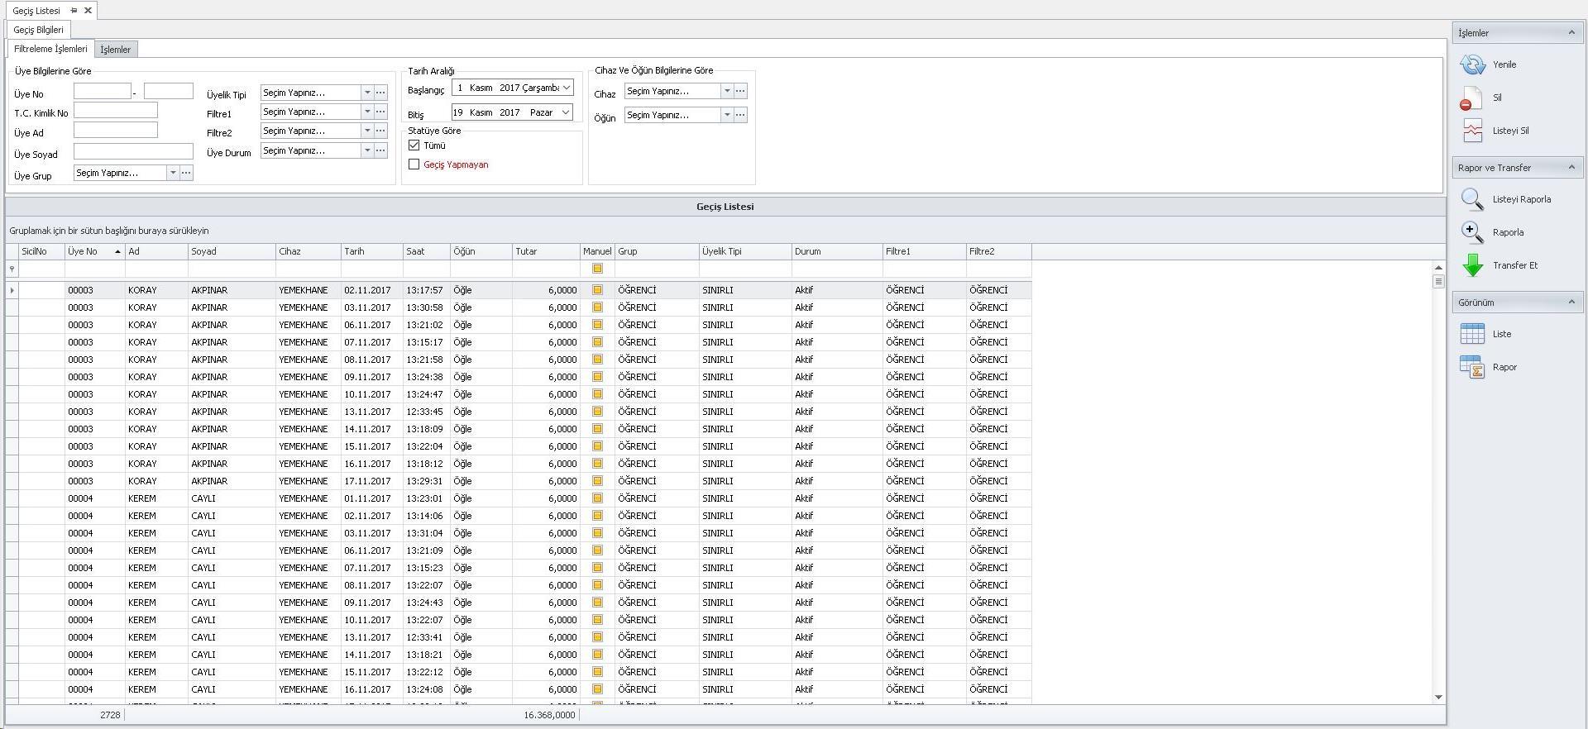Click the Raporla zoom icon

tap(1472, 232)
